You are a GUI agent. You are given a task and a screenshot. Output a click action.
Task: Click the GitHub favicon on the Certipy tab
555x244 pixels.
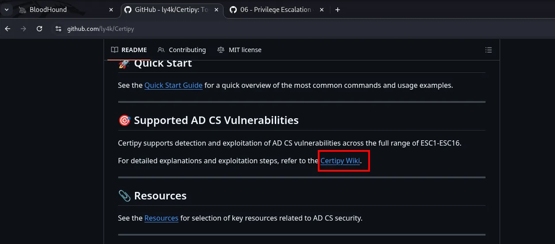tap(128, 10)
